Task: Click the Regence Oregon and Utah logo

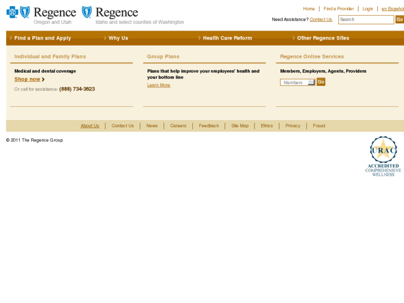Action: coord(41,16)
